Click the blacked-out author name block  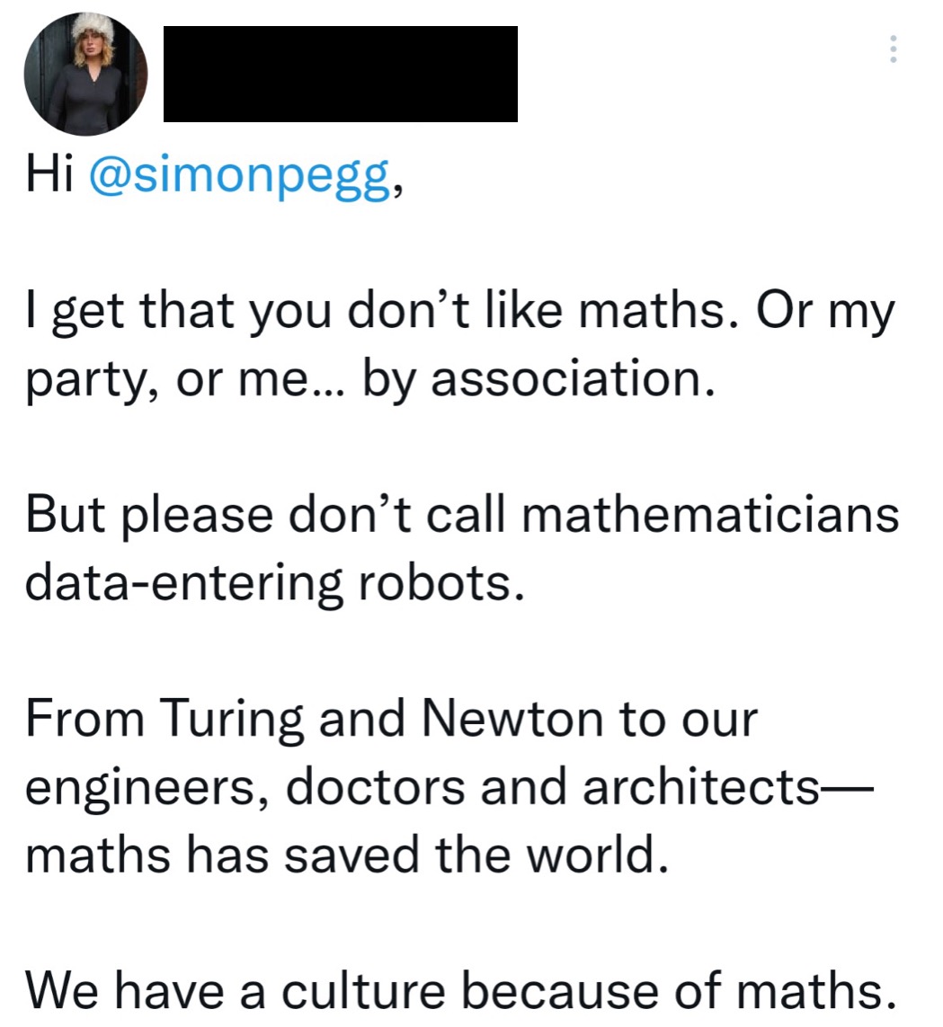340,75
